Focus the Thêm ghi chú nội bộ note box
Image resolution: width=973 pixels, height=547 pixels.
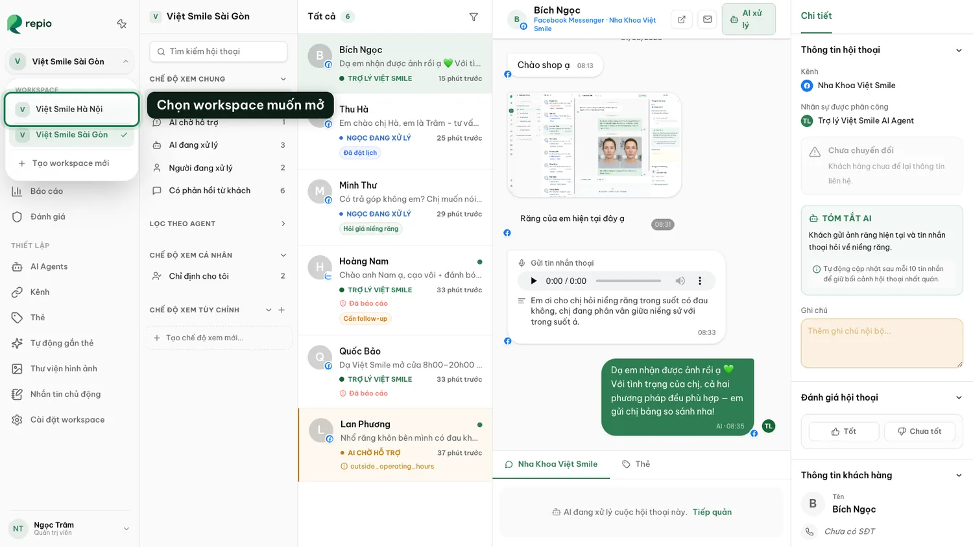[882, 343]
